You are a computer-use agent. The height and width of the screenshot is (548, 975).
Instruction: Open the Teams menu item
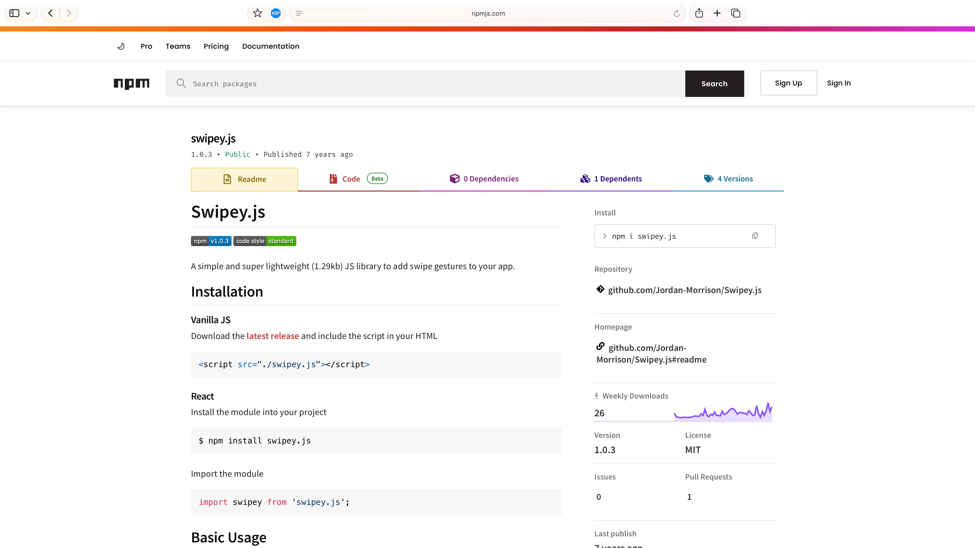point(178,46)
